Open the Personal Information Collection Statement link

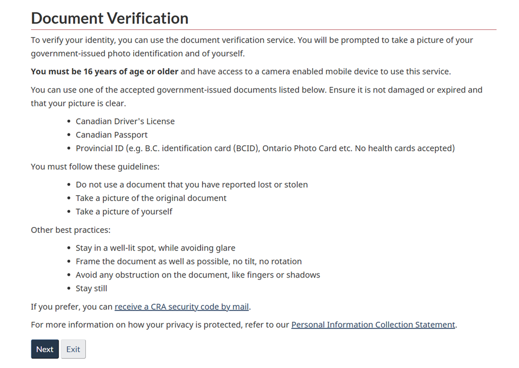[x=373, y=325]
